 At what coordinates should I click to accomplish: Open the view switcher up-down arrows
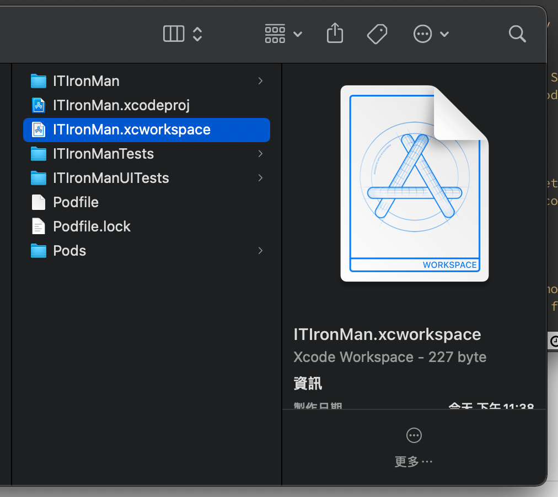pos(197,34)
